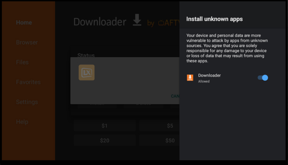This screenshot has width=288, height=165.
Task: Click the LX app icon in dialog
Action: tap(87, 73)
